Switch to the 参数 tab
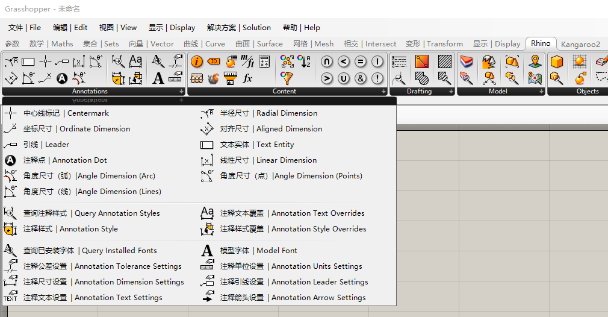 pyautogui.click(x=12, y=44)
